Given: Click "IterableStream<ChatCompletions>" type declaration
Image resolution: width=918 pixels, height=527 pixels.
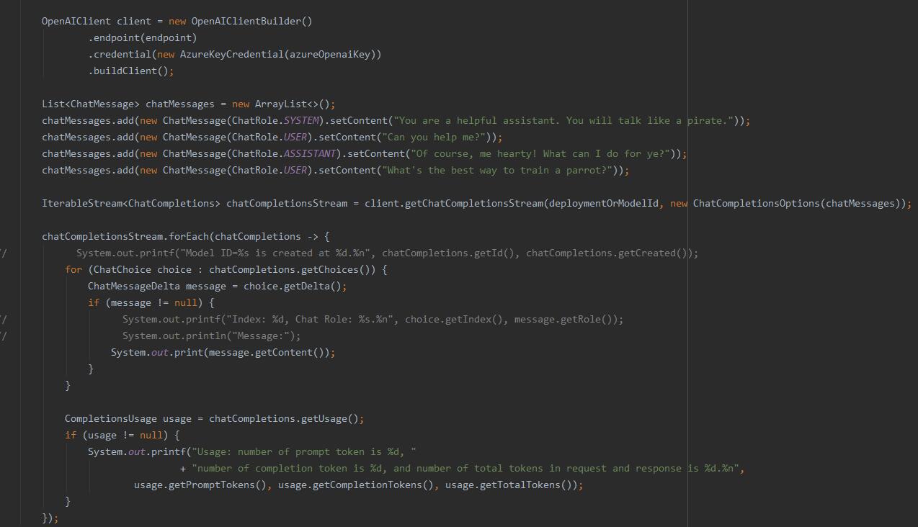Looking at the screenshot, I should [131, 203].
